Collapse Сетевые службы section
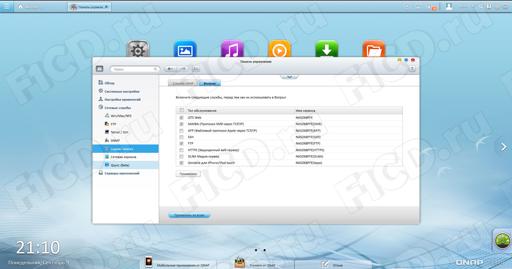The width and height of the screenshot is (512, 269). (x=117, y=108)
